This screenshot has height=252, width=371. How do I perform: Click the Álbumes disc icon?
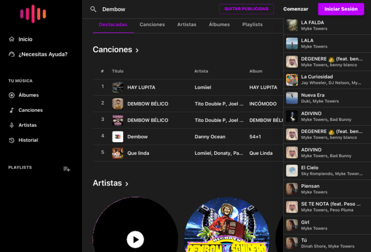(12, 95)
